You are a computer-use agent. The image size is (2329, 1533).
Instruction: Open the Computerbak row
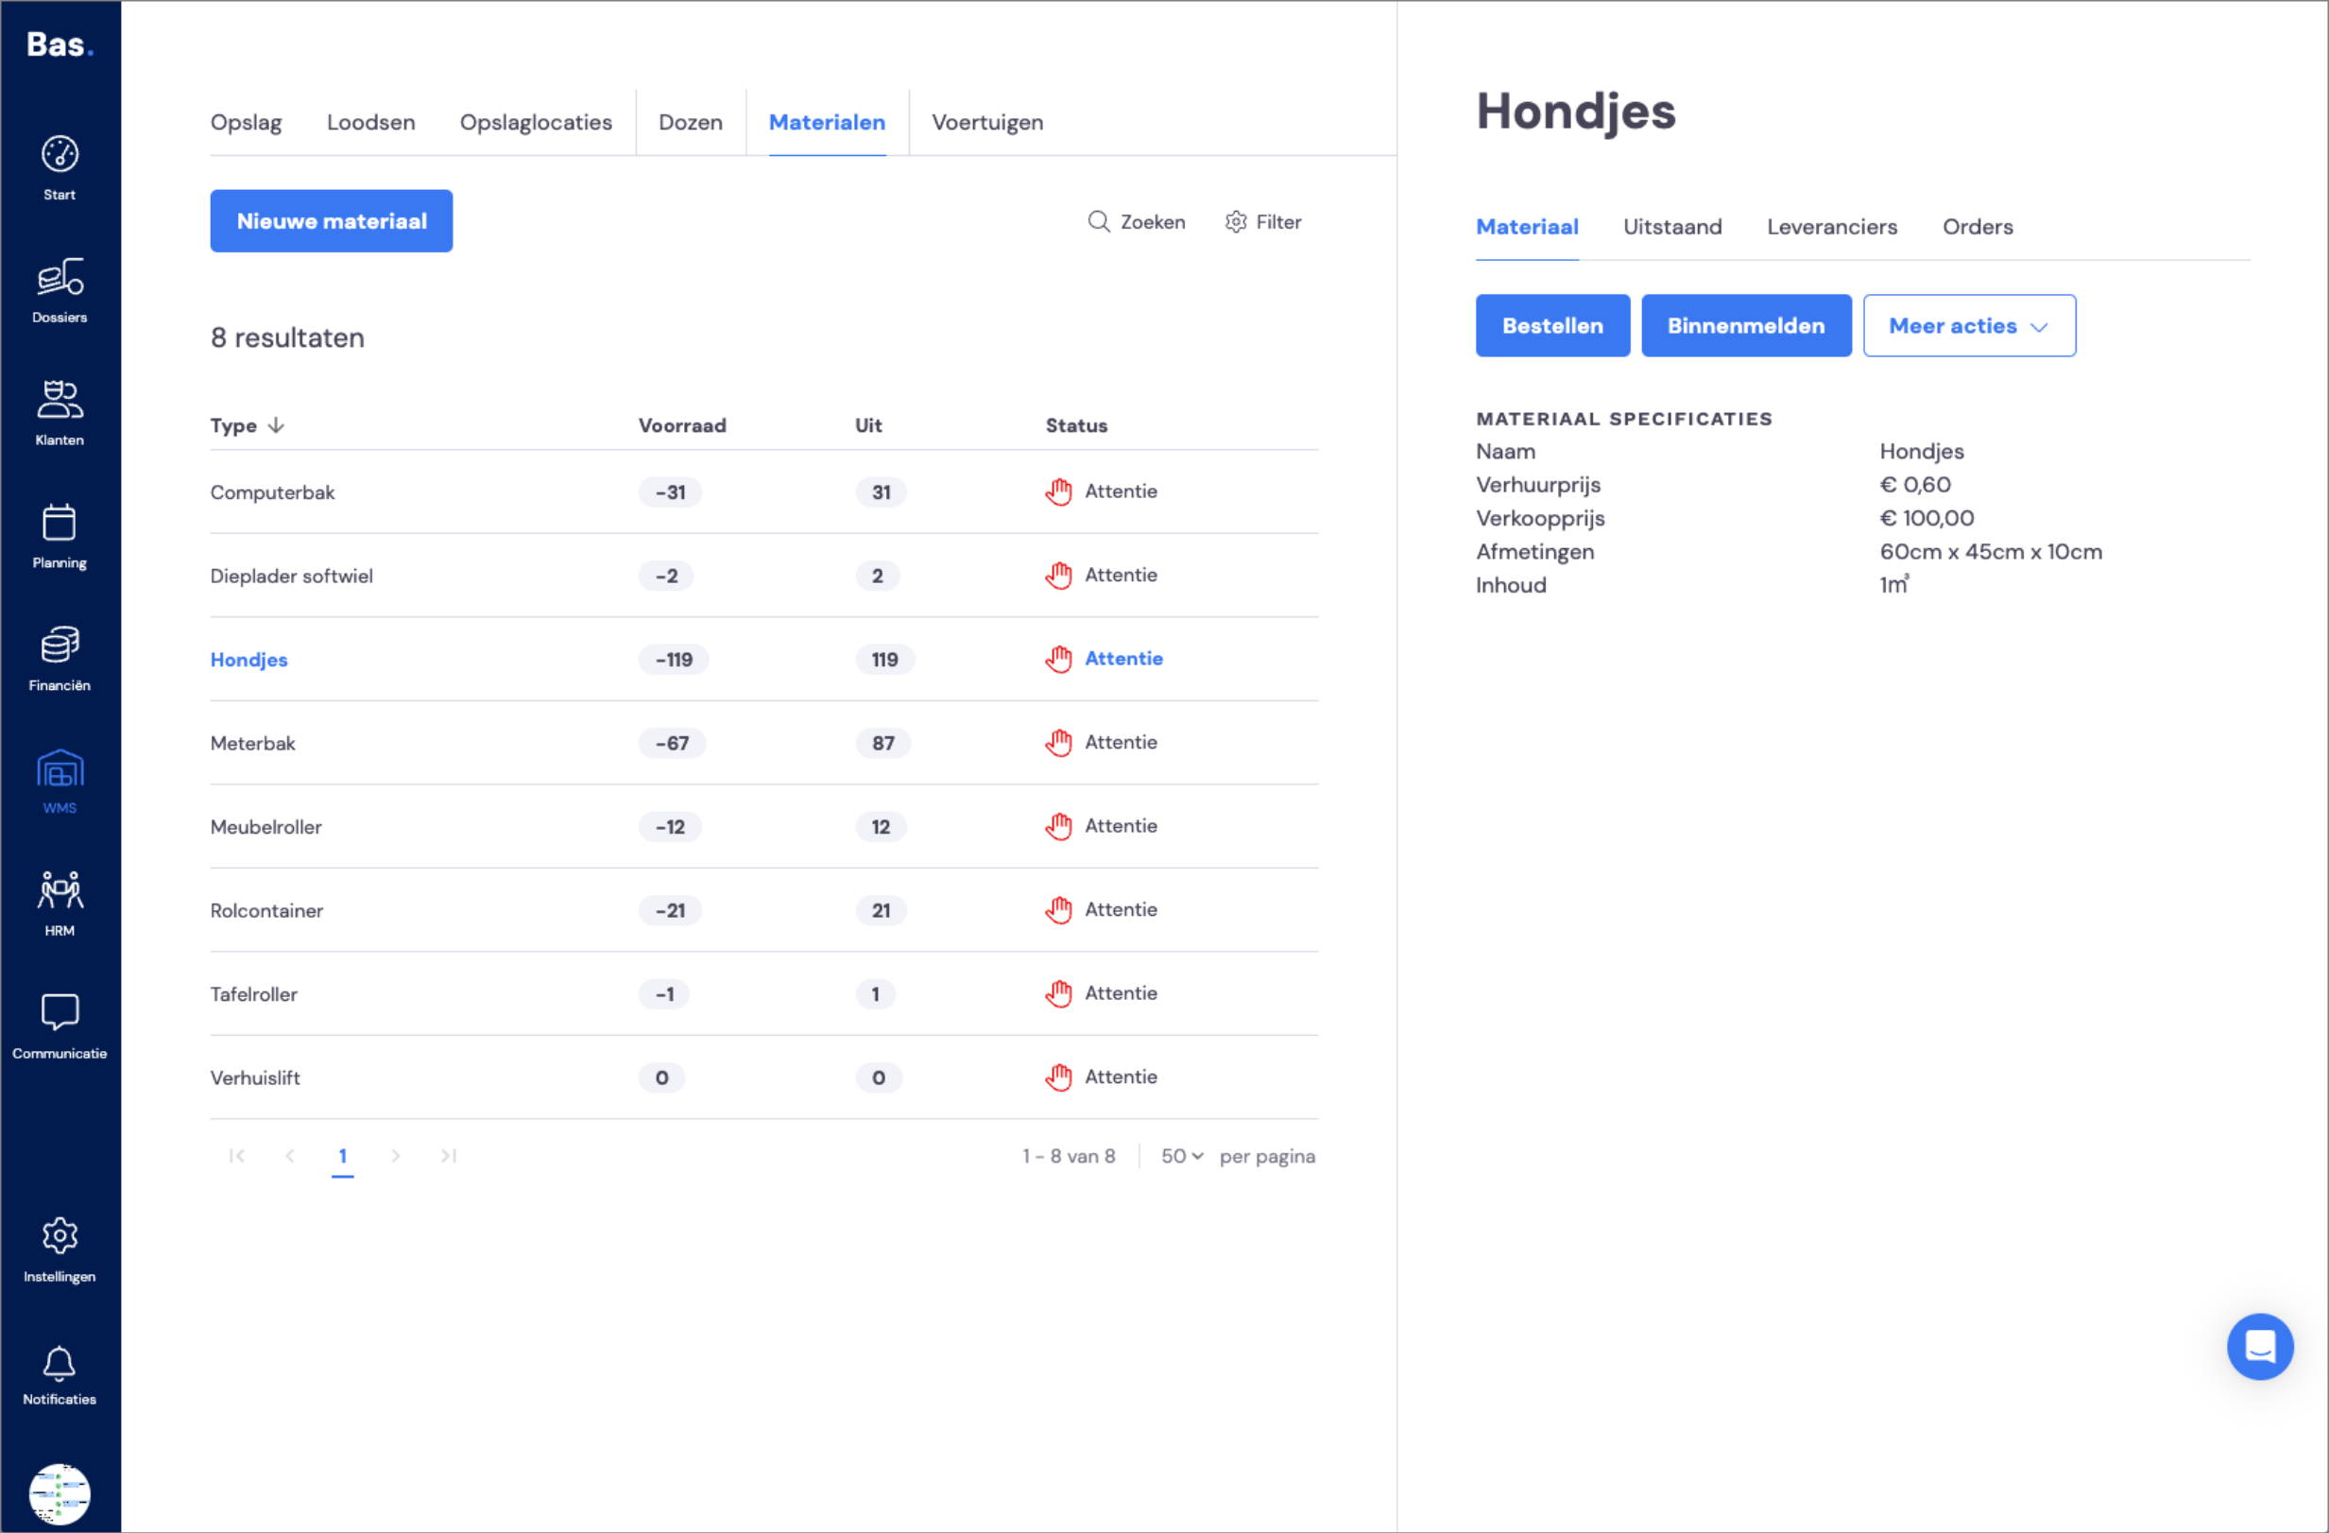click(763, 491)
